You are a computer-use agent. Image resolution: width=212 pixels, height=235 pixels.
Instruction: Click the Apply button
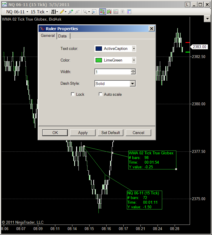(x=83, y=133)
